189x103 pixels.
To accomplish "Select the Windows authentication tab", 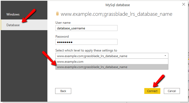I will 24,14.
